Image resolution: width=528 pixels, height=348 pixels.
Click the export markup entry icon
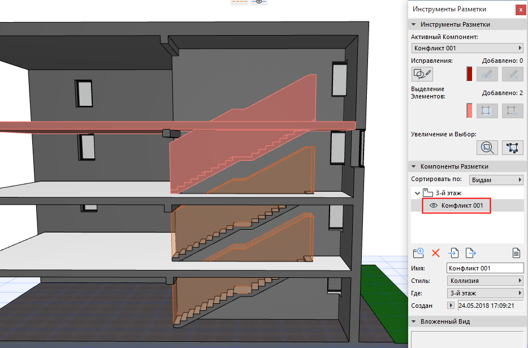point(470,253)
